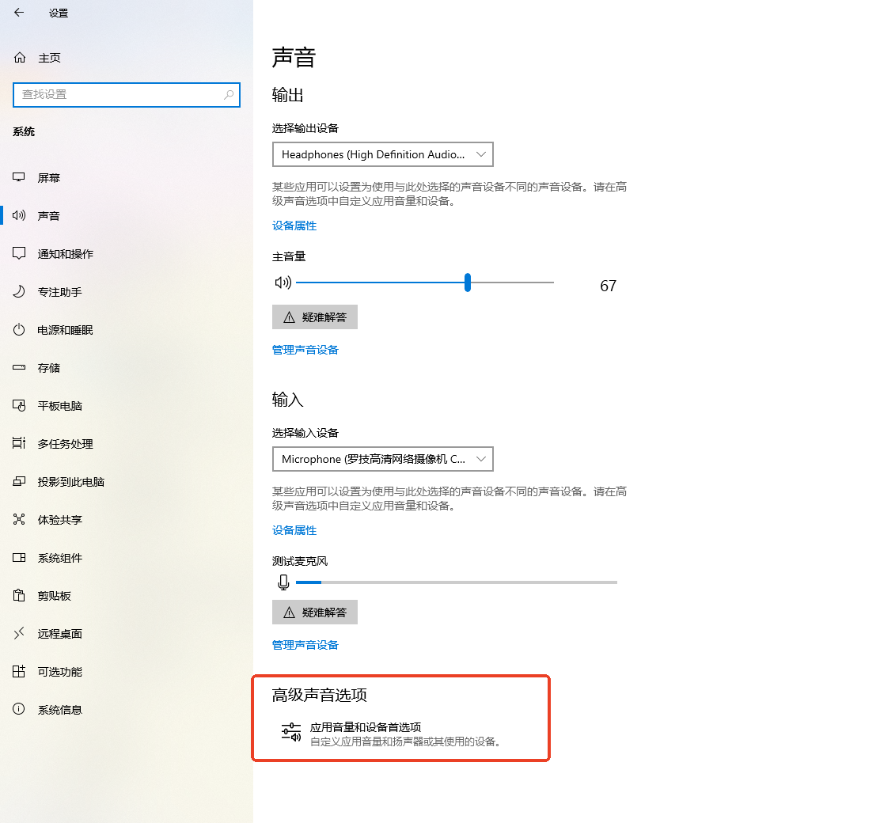Click the speaker icon beside 主音量 slider

tap(283, 282)
